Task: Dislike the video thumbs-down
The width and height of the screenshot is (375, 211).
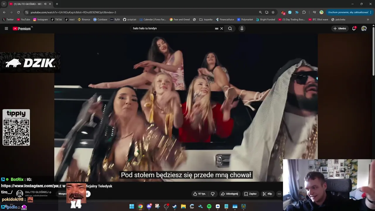Action: (213, 194)
